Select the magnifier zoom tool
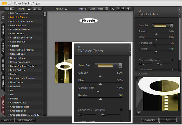The width and height of the screenshot is (182, 125). [x=118, y=9]
